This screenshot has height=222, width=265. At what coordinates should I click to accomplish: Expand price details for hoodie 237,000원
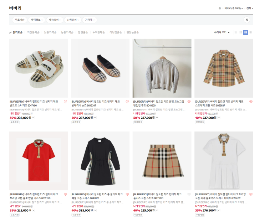(x=157, y=118)
